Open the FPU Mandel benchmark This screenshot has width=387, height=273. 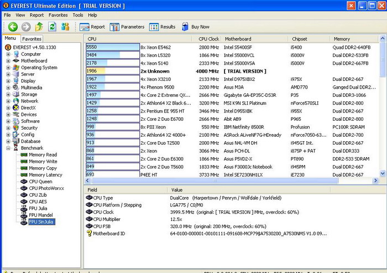41,215
